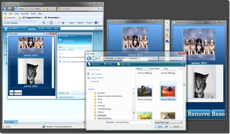Screen dimensions: 230x134
Task: Click the Live Mesh logo on the page
Action: pyautogui.click(x=6, y=28)
